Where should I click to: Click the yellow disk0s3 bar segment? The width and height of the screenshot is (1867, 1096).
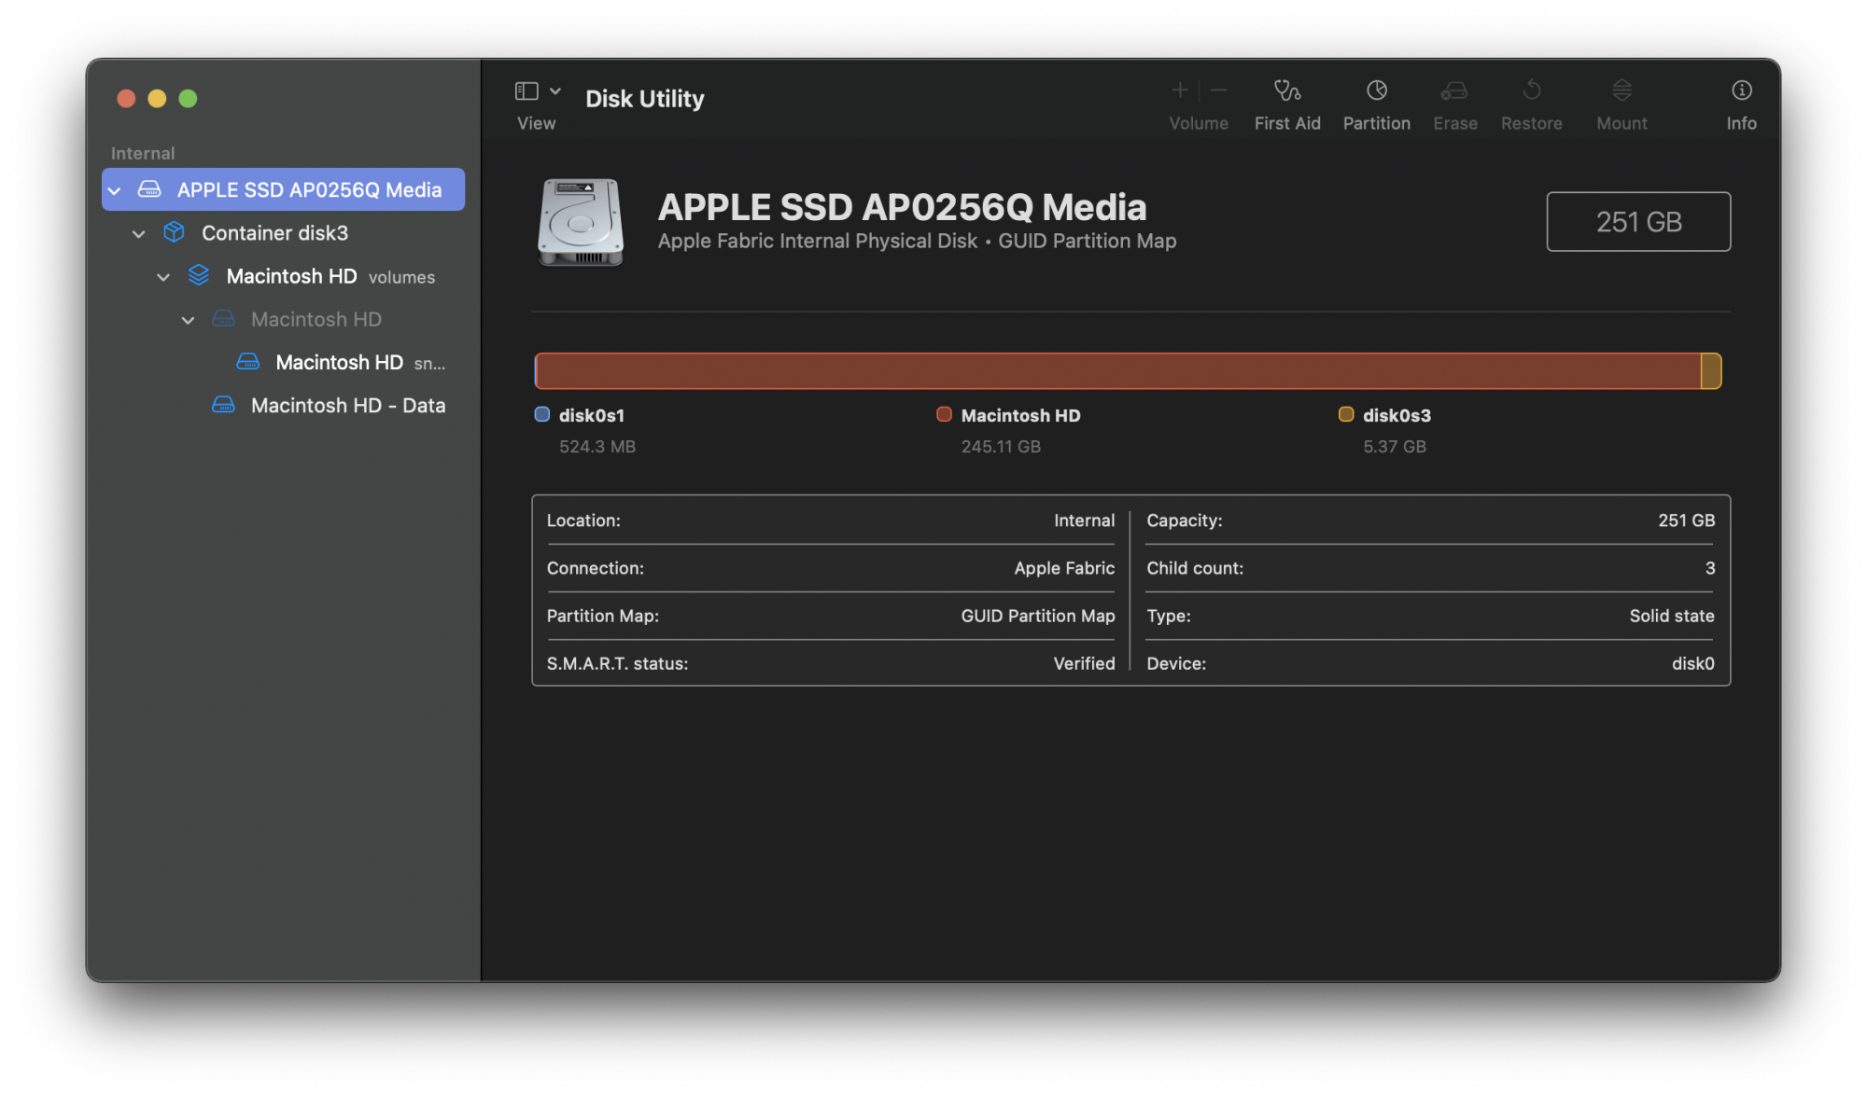[x=1711, y=371]
